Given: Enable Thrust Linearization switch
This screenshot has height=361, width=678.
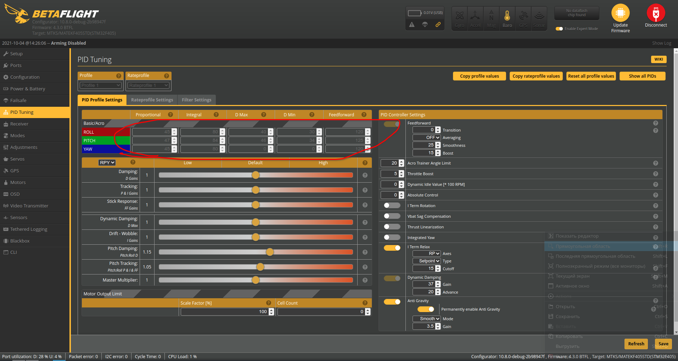Looking at the screenshot, I should click(x=392, y=227).
